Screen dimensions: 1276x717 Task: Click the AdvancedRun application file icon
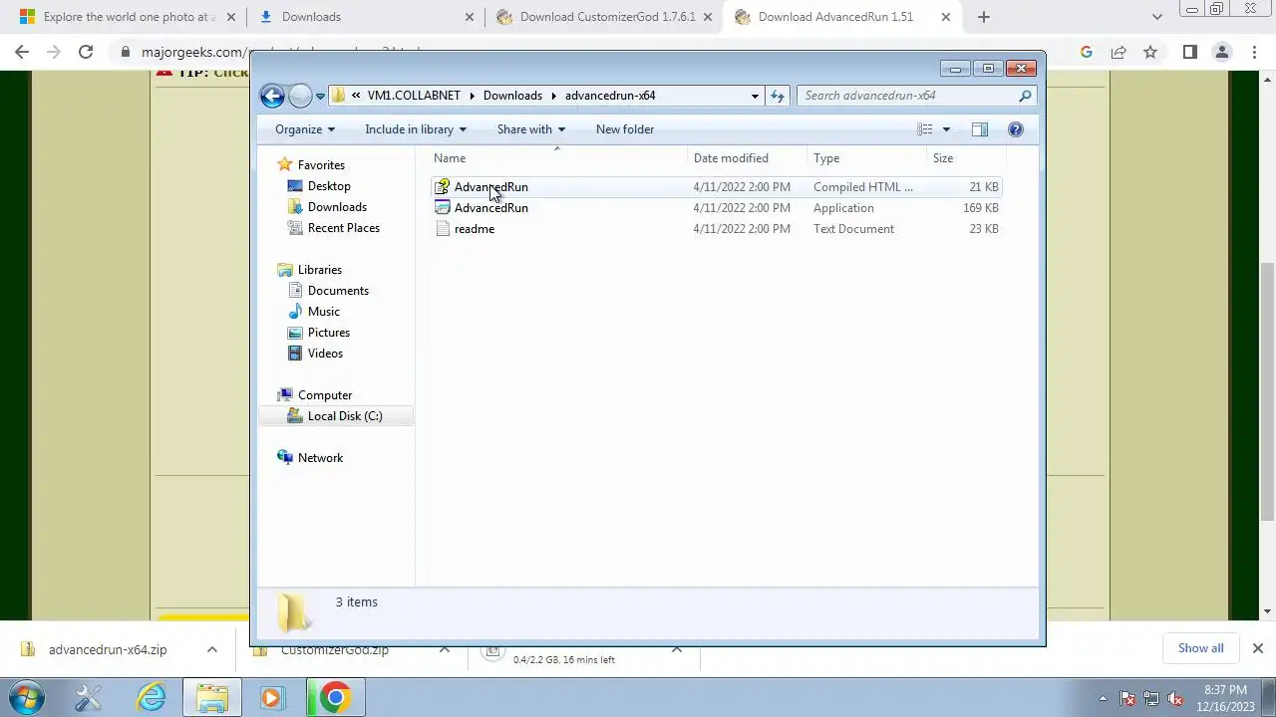(443, 208)
